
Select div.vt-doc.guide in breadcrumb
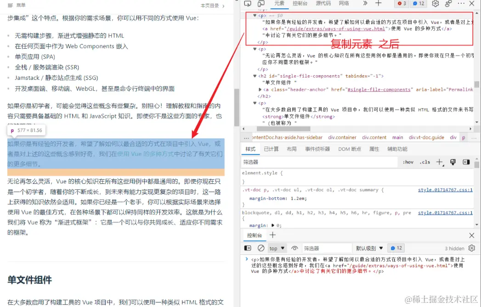coord(426,137)
